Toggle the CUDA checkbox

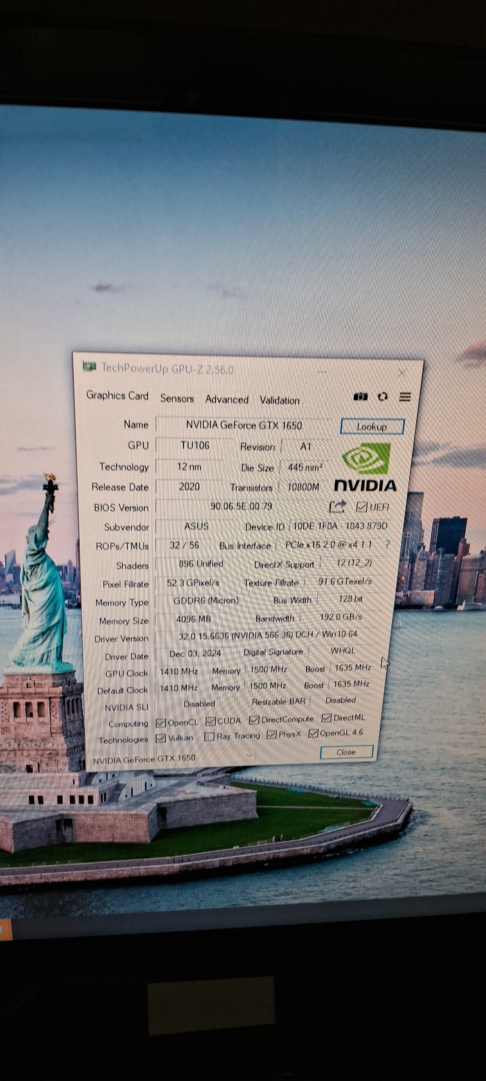point(210,722)
